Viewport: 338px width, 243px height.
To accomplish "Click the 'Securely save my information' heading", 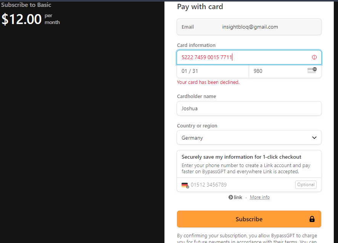I will click(x=241, y=157).
